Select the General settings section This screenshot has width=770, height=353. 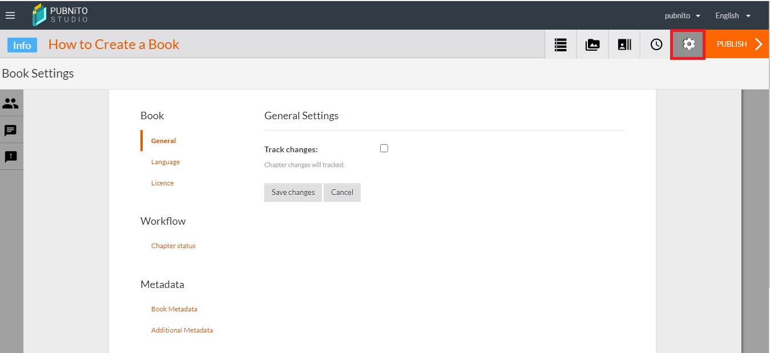(x=163, y=141)
